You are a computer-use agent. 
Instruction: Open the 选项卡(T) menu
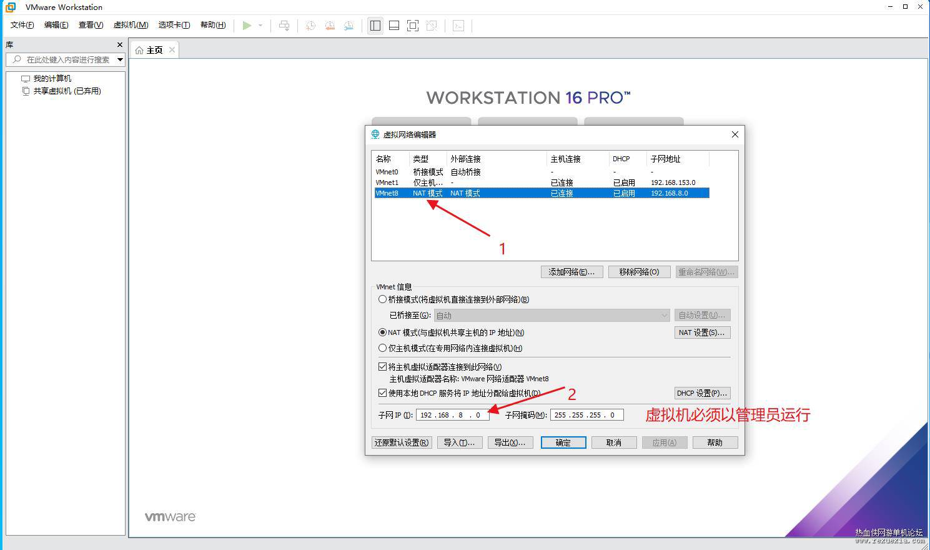click(174, 25)
